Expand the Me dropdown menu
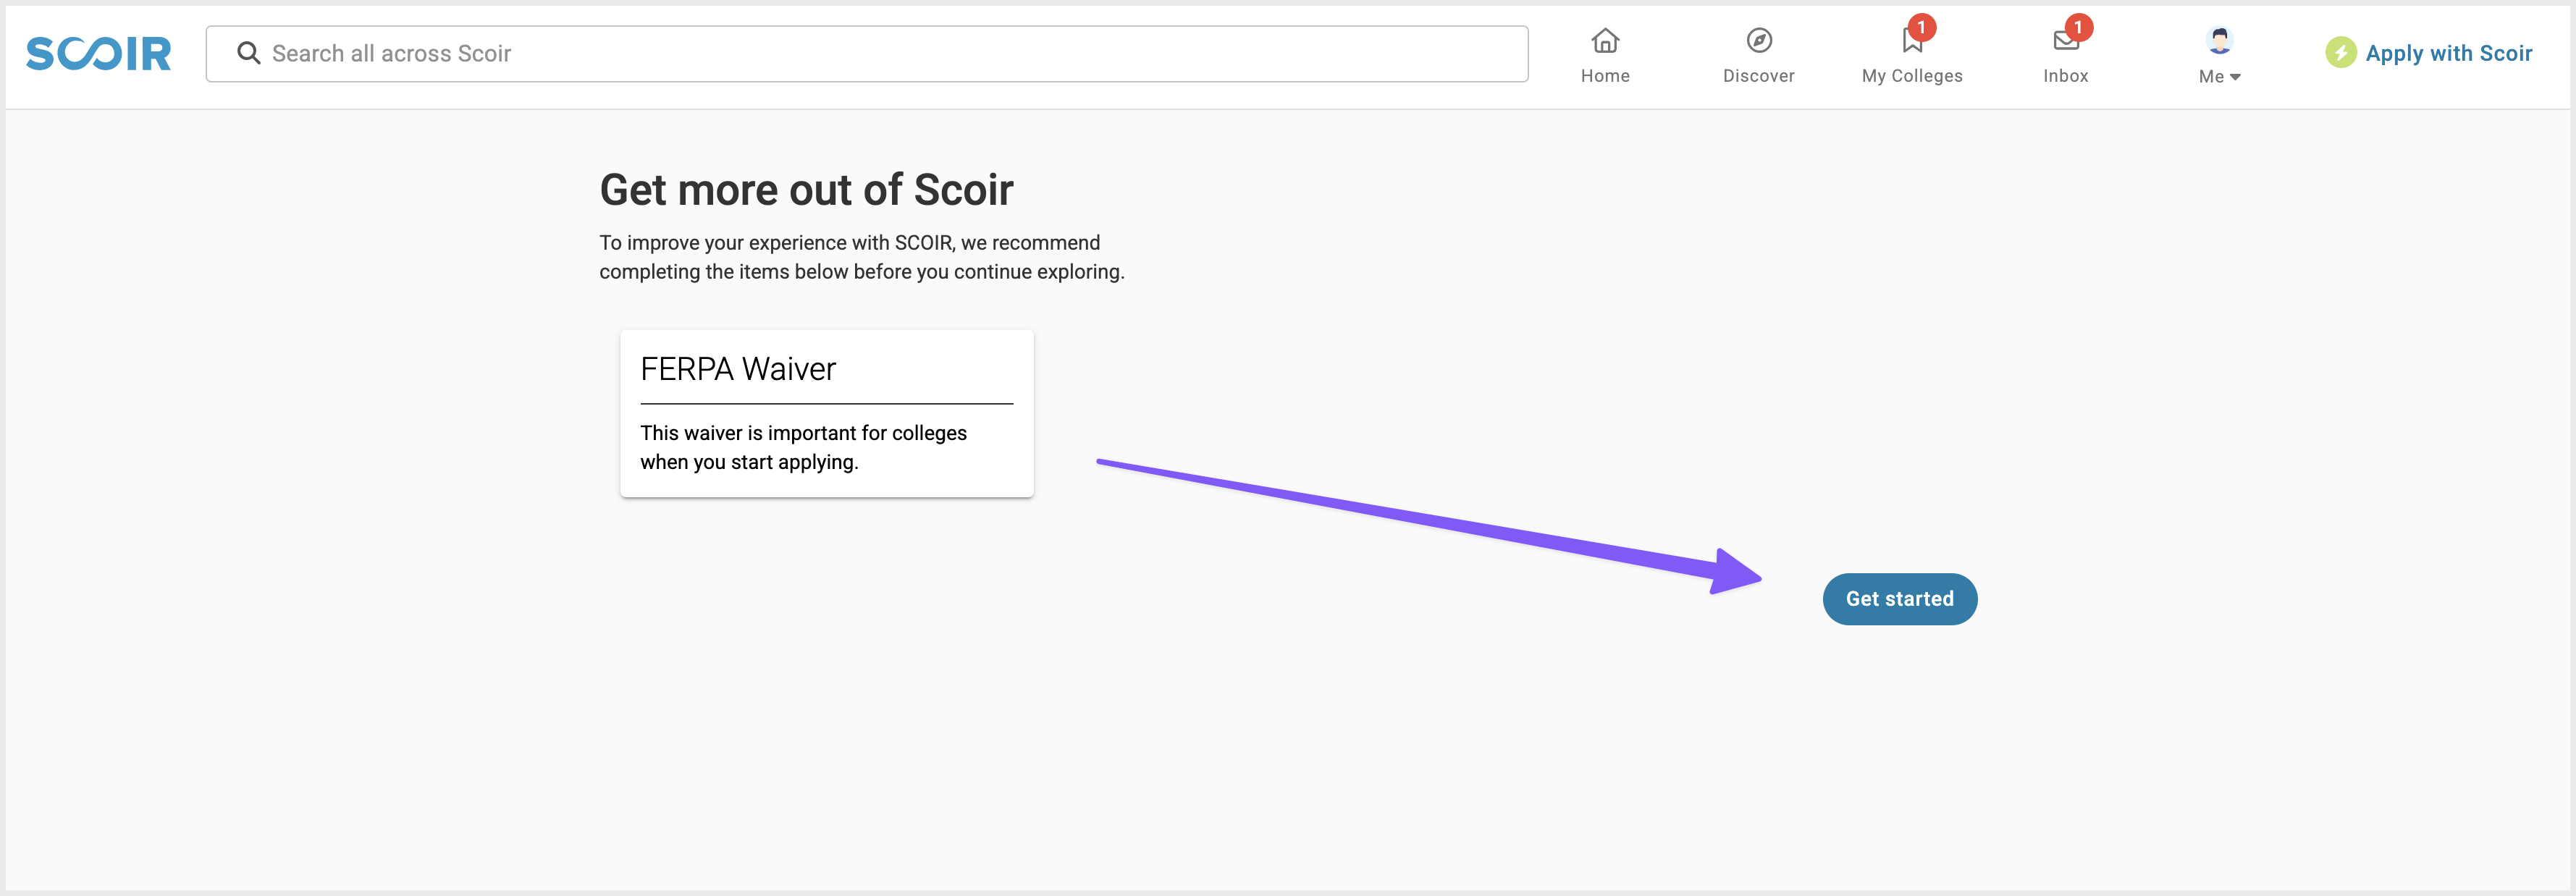 (2219, 77)
